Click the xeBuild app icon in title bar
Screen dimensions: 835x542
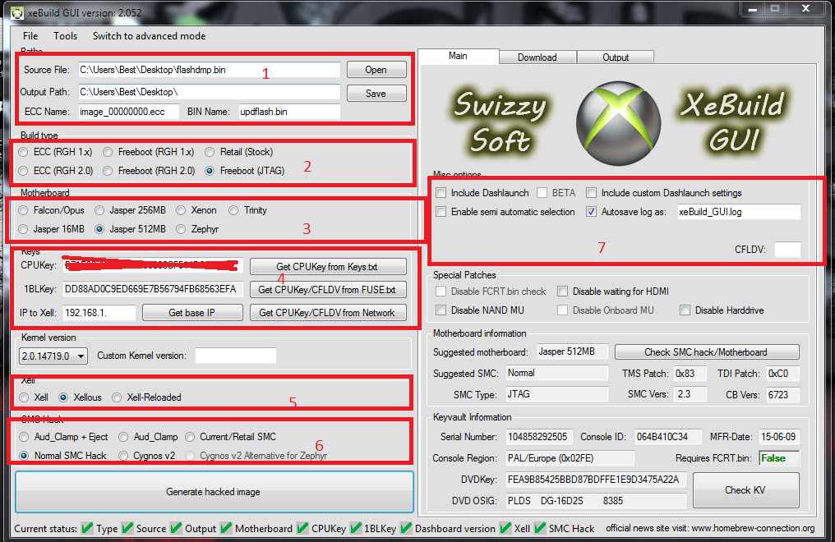[17, 13]
